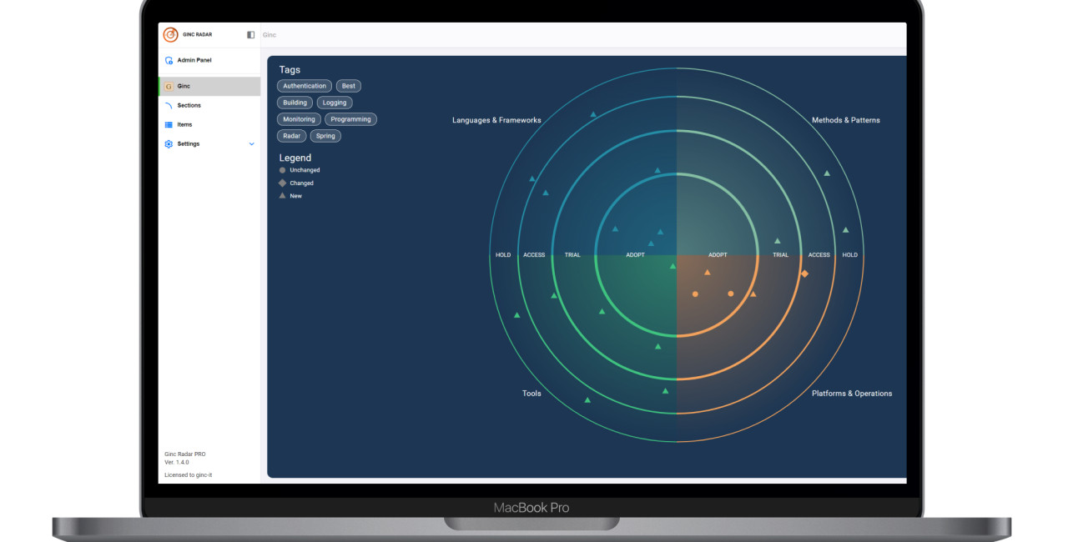
Task: Collapse the sidebar using the panel icon
Action: point(250,35)
